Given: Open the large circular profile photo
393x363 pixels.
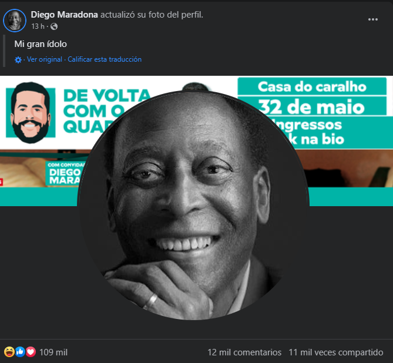Looking at the screenshot, I should pyautogui.click(x=193, y=205).
